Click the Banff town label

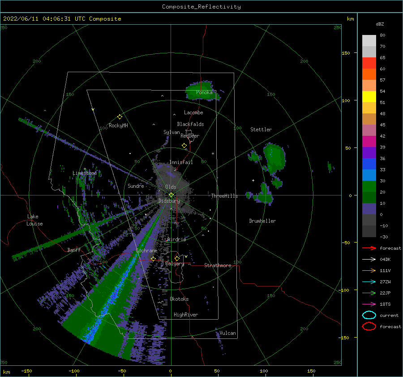(74, 250)
